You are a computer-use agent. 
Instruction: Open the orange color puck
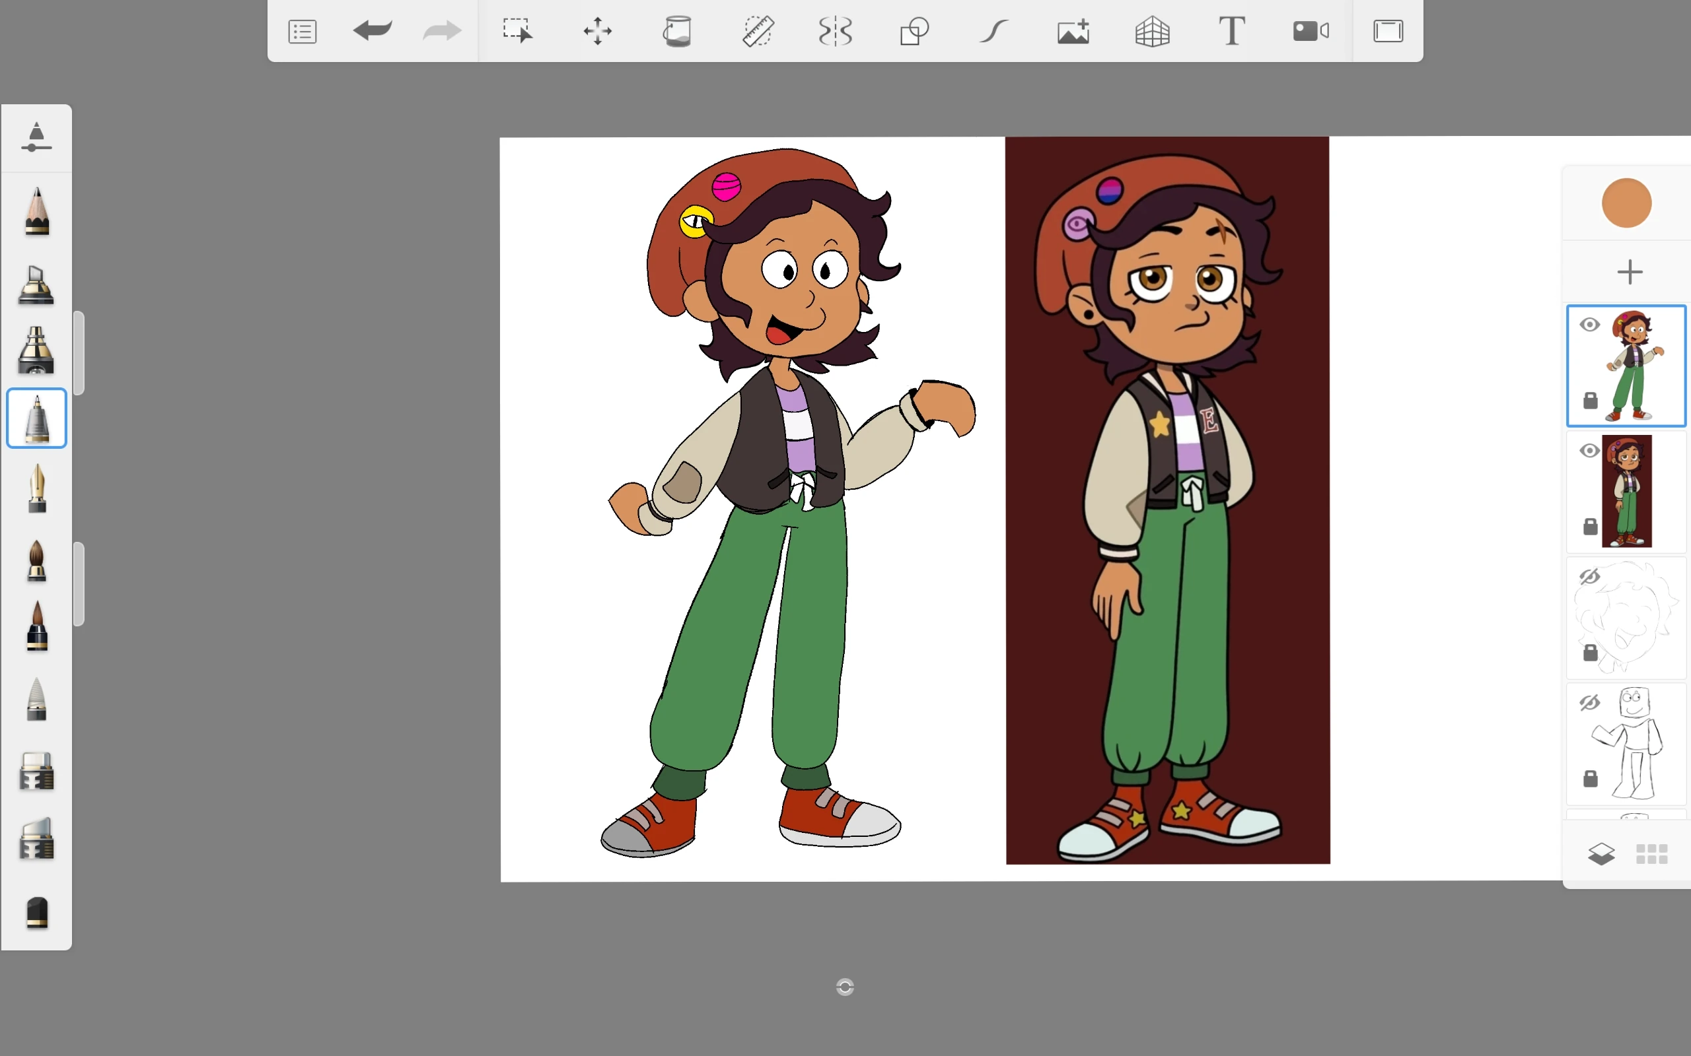[1626, 203]
